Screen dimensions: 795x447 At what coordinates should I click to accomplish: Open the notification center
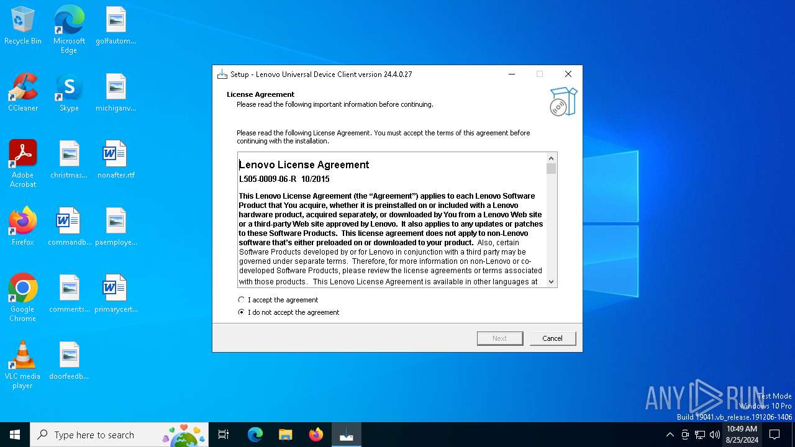click(x=775, y=435)
